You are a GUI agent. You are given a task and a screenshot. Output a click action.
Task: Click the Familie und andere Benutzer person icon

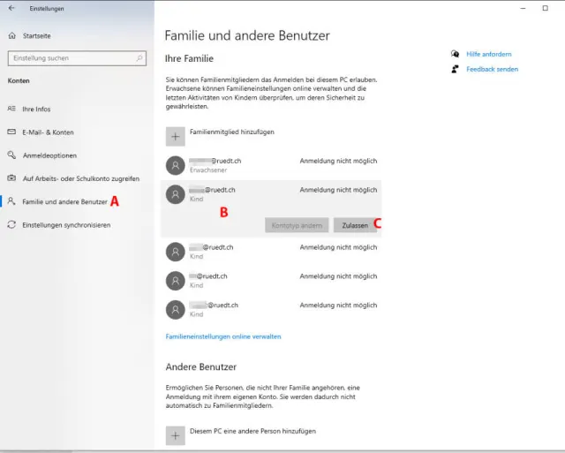(11, 201)
